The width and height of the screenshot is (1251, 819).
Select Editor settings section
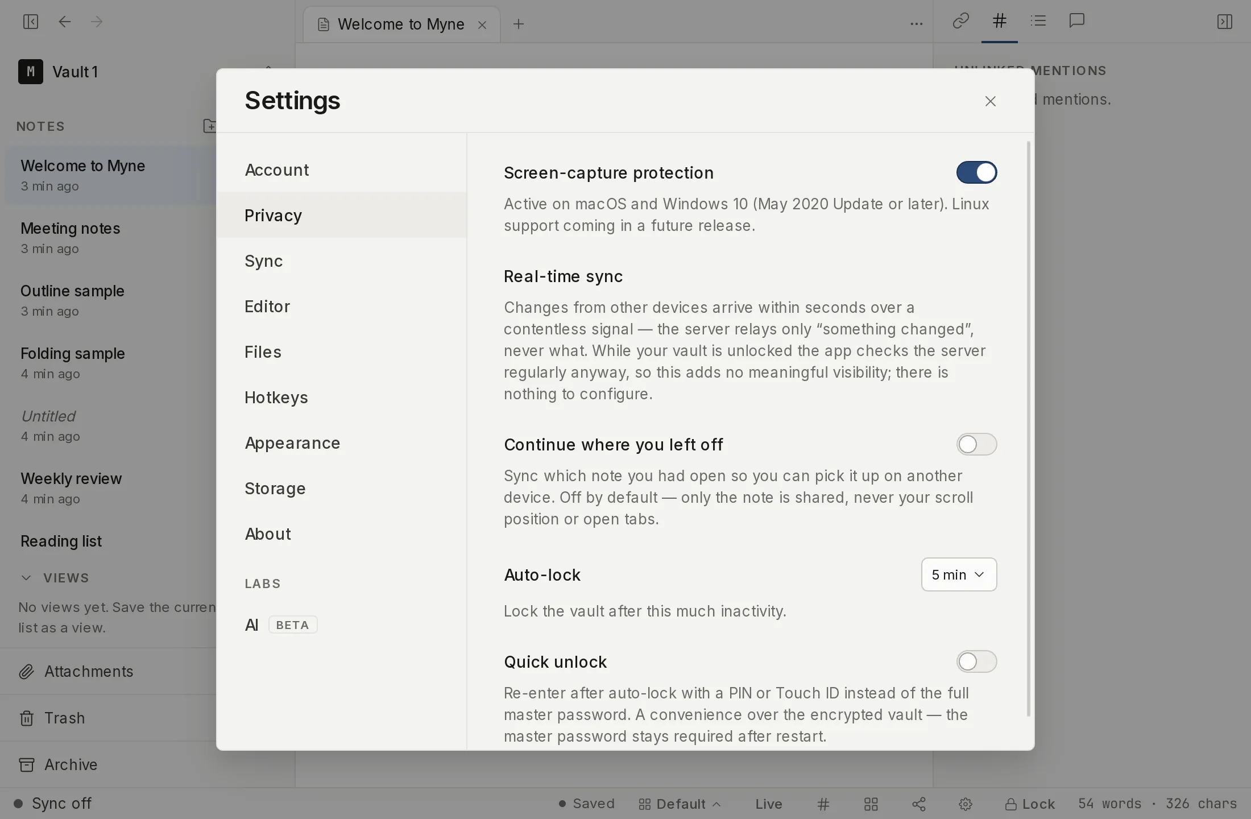point(341,306)
